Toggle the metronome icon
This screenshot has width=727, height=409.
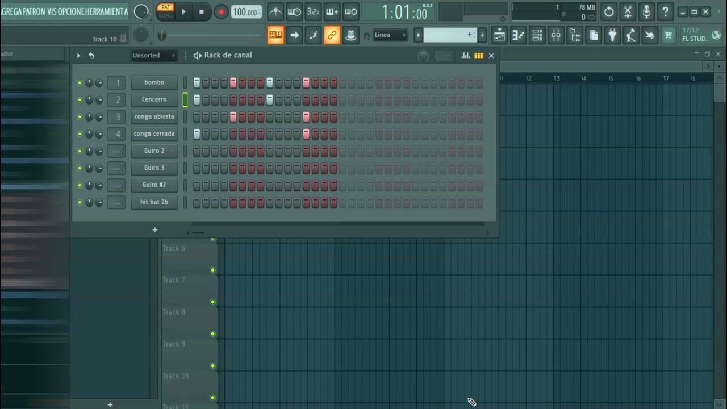pos(275,11)
